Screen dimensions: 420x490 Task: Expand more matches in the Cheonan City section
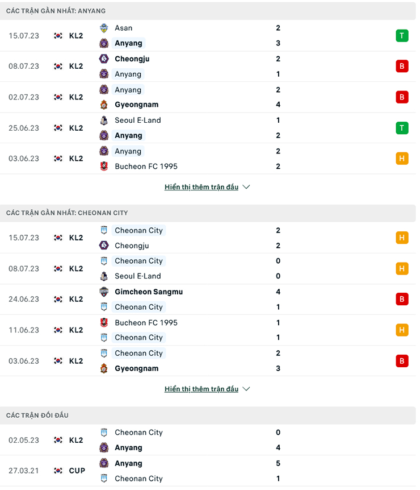[201, 389]
